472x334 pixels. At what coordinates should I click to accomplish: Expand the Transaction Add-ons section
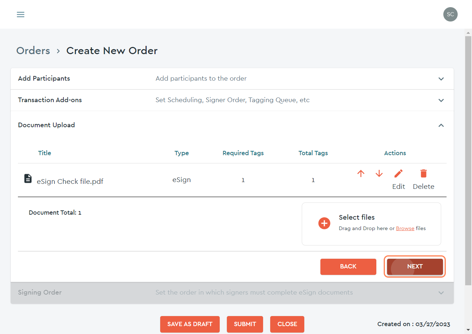441,100
